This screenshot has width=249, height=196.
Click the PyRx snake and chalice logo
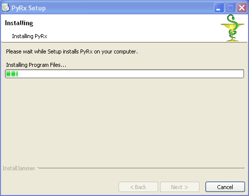(232, 28)
